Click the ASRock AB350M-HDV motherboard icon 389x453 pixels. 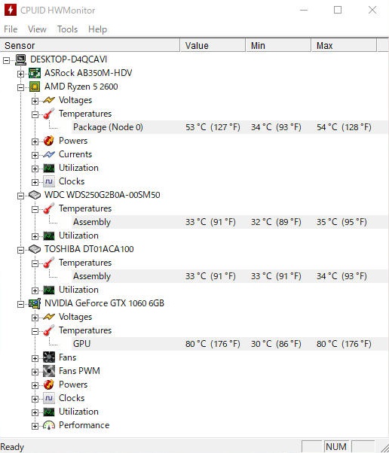point(35,73)
